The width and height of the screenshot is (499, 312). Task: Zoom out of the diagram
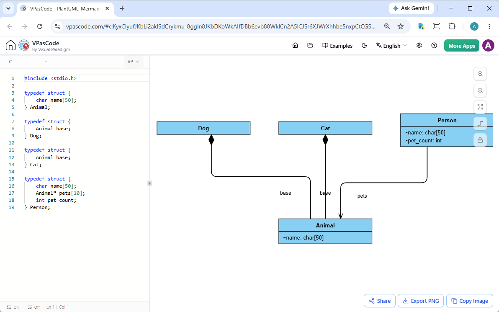pos(480,90)
